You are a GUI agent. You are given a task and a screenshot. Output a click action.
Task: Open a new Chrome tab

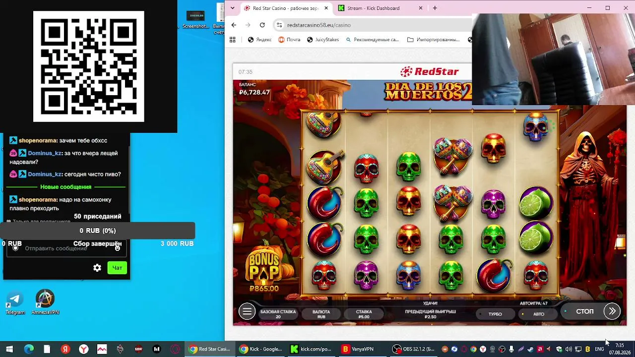[x=435, y=8]
